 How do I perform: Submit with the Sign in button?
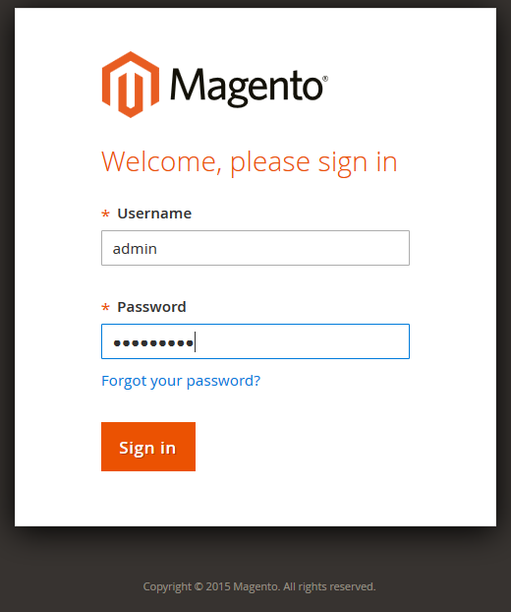(148, 447)
